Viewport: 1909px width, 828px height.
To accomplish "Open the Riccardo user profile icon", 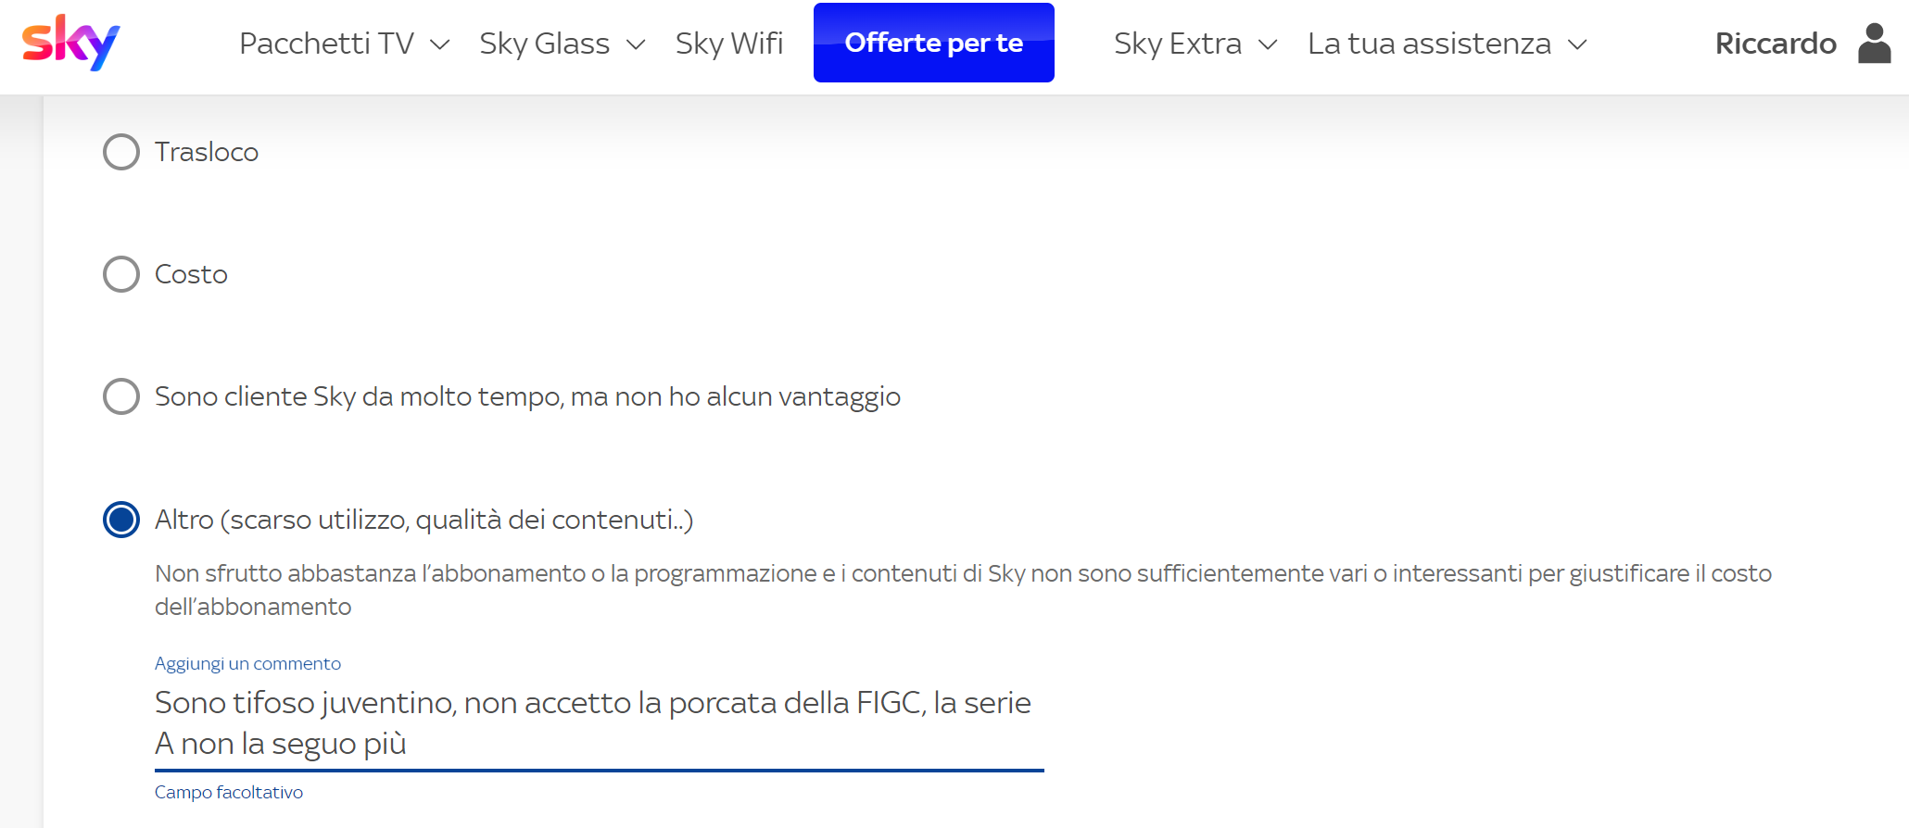I will tap(1874, 44).
